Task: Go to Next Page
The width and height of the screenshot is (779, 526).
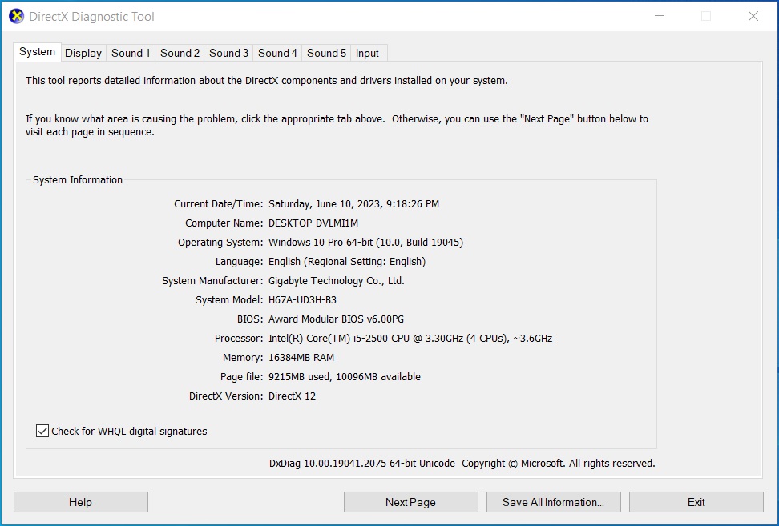Action: click(x=410, y=502)
